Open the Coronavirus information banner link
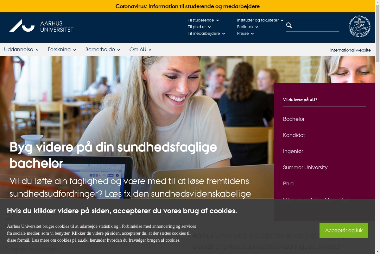Viewport: 380px width, 254px height. coord(187,6)
